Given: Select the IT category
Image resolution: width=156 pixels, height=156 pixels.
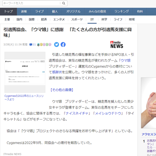Looking at the screenshot, I should pyautogui.click(x=92, y=20).
